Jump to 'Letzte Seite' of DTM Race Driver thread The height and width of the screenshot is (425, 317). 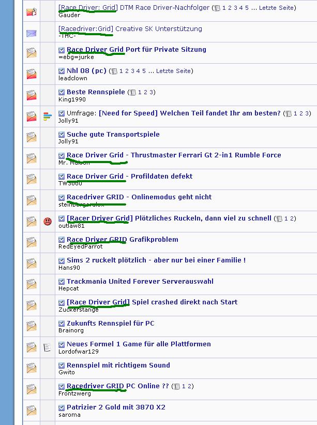(x=276, y=8)
